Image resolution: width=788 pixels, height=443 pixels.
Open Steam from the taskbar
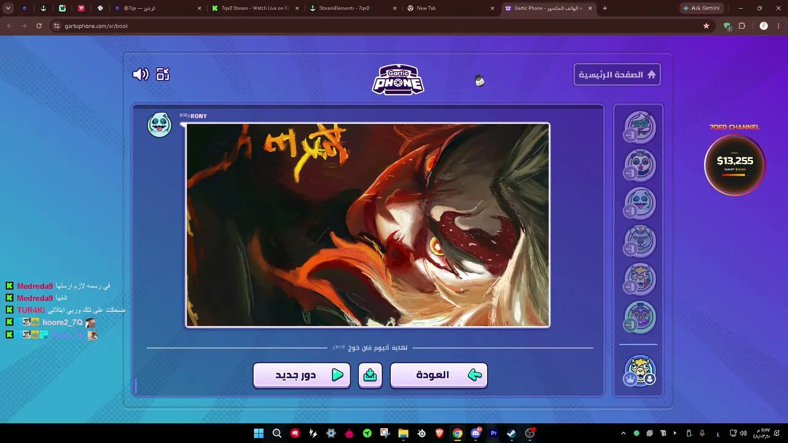512,433
